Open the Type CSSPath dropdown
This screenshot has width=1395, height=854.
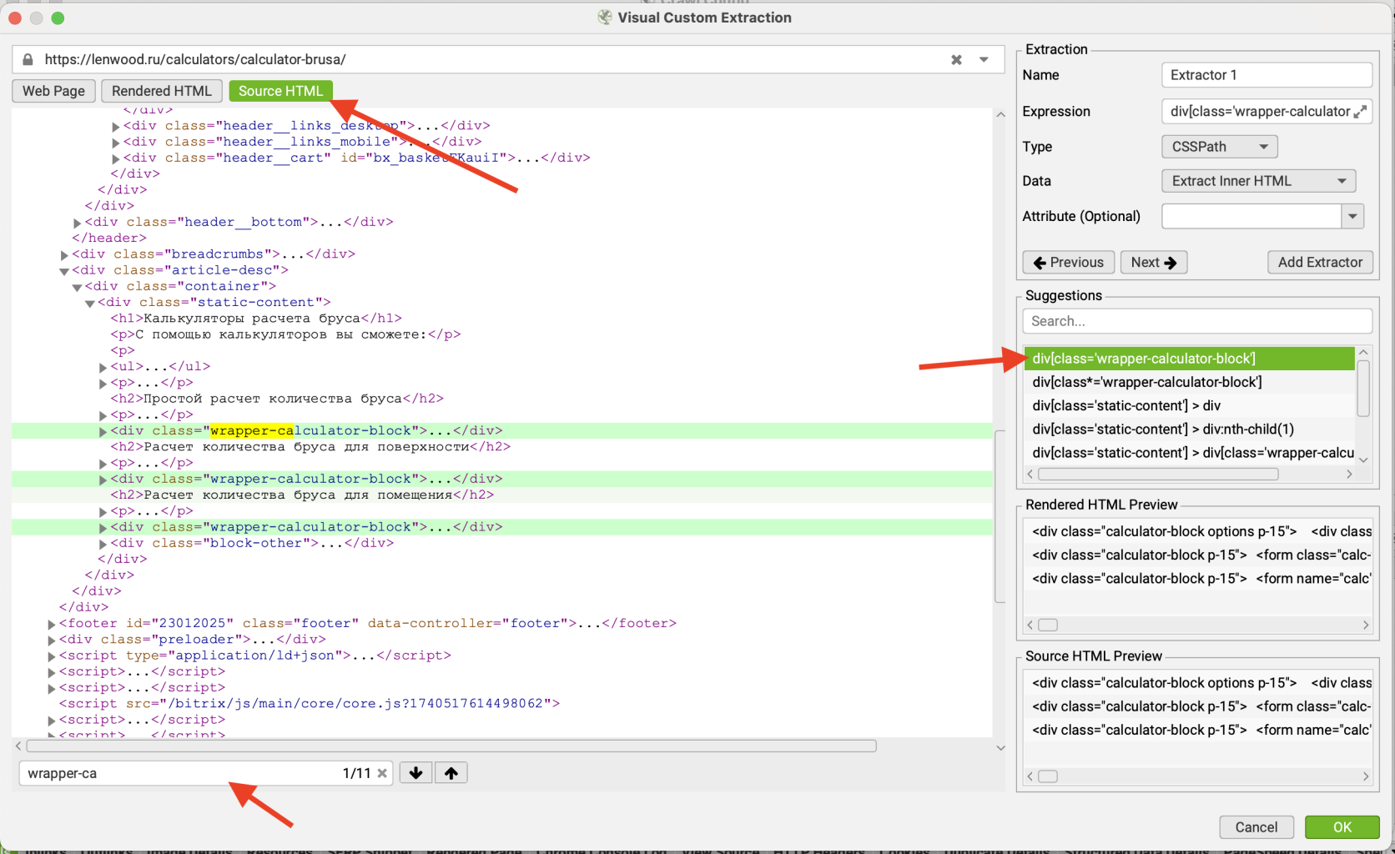click(1219, 147)
